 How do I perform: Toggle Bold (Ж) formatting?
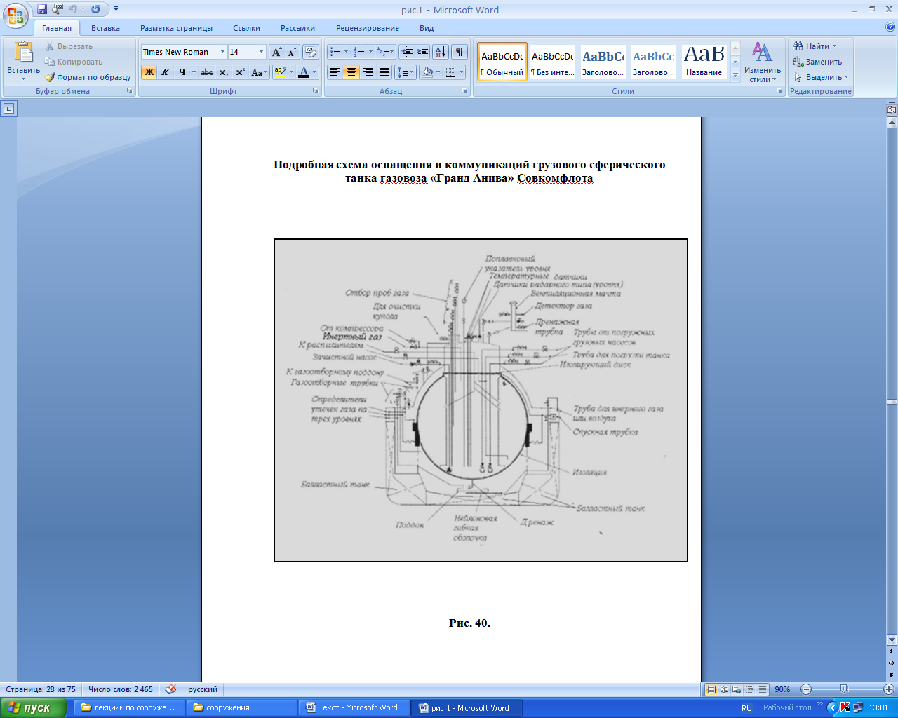149,72
